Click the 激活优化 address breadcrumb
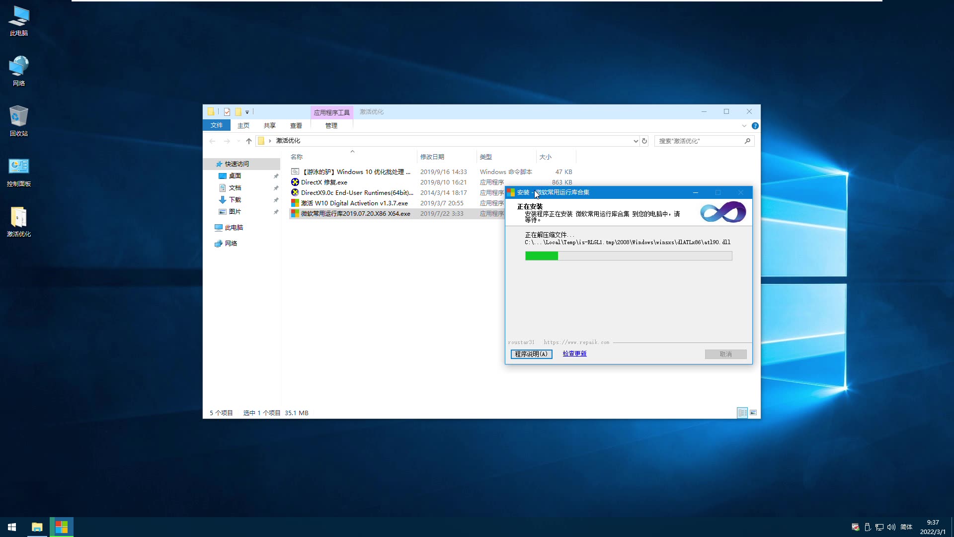 288,141
